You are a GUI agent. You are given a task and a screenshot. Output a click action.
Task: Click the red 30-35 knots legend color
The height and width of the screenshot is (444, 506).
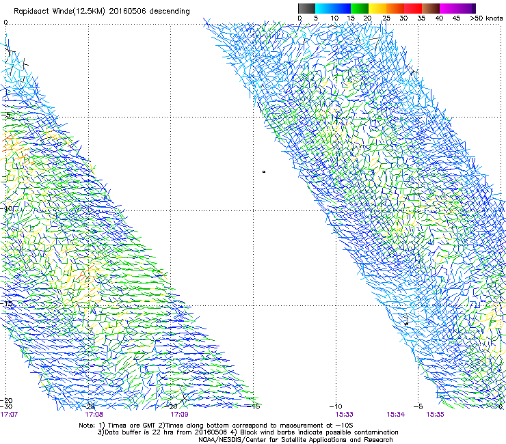413,8
